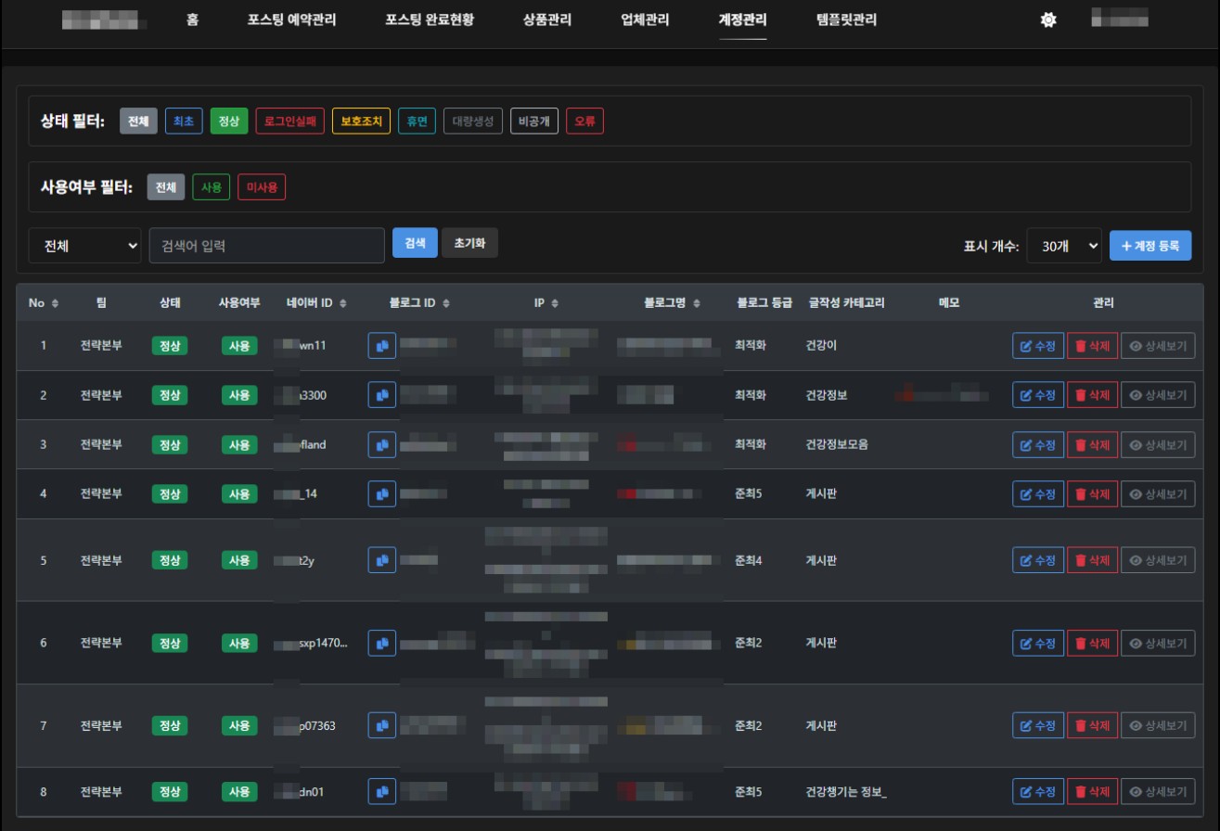The width and height of the screenshot is (1220, 831).
Task: Filter status by 최초
Action: tap(184, 121)
